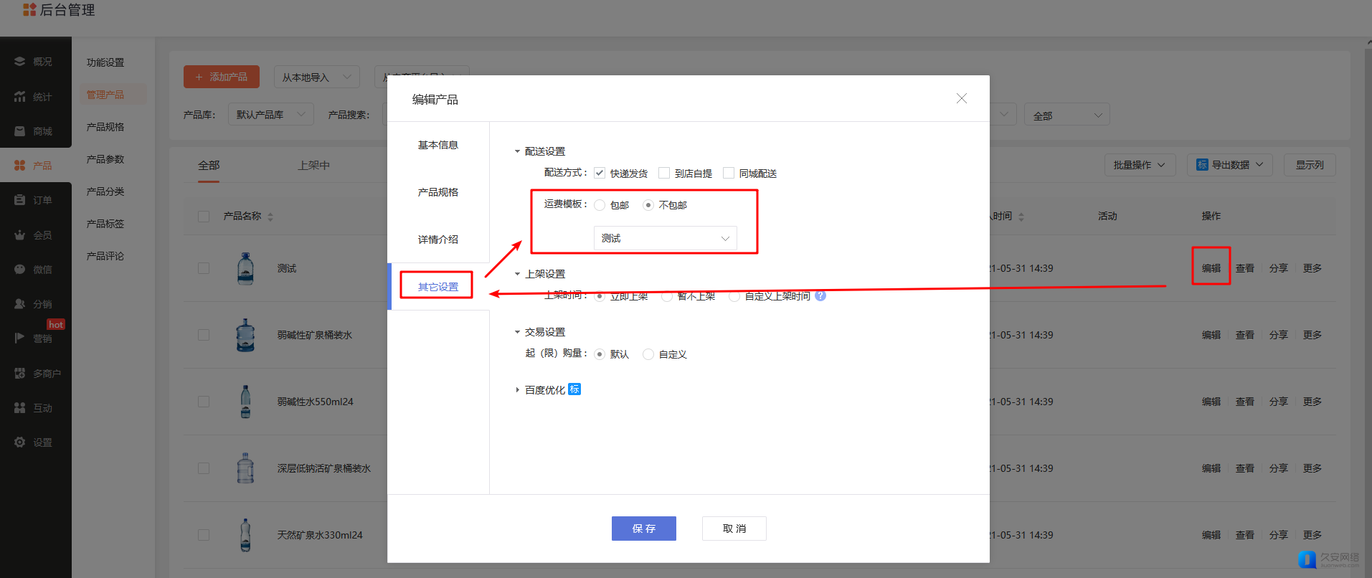Switch to the 基本信息 tab
Screen dimensions: 1372x578
pyautogui.click(x=437, y=145)
